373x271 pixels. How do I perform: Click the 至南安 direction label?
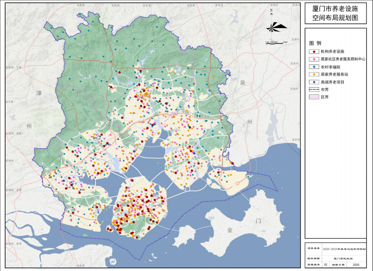tap(275, 6)
